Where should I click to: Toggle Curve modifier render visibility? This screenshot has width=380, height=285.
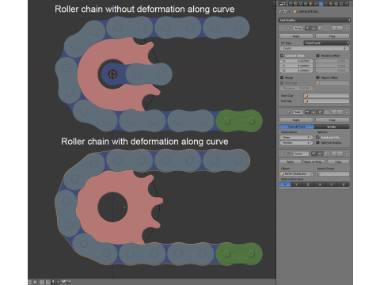[313, 154]
